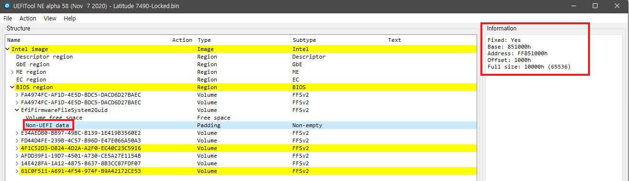Expand the FD44D4FE-239B-4C57 volume
Screen dimensions: 629x181
pos(17,141)
